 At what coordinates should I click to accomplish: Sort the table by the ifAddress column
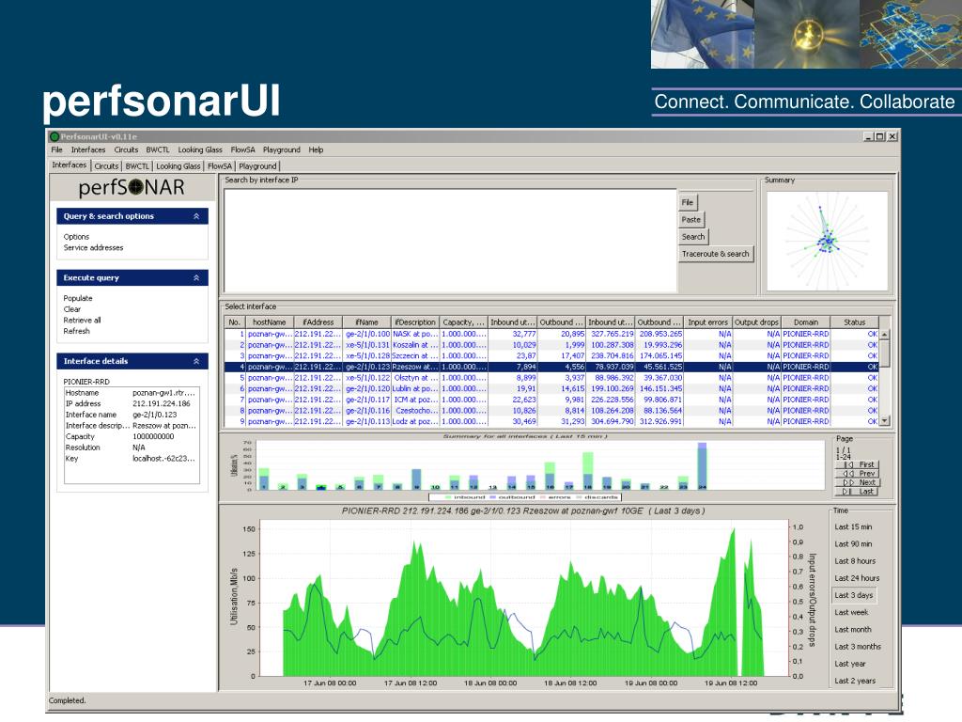[x=318, y=322]
